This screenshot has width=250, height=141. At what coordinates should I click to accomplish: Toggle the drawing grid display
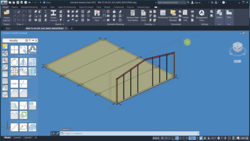click(162, 138)
